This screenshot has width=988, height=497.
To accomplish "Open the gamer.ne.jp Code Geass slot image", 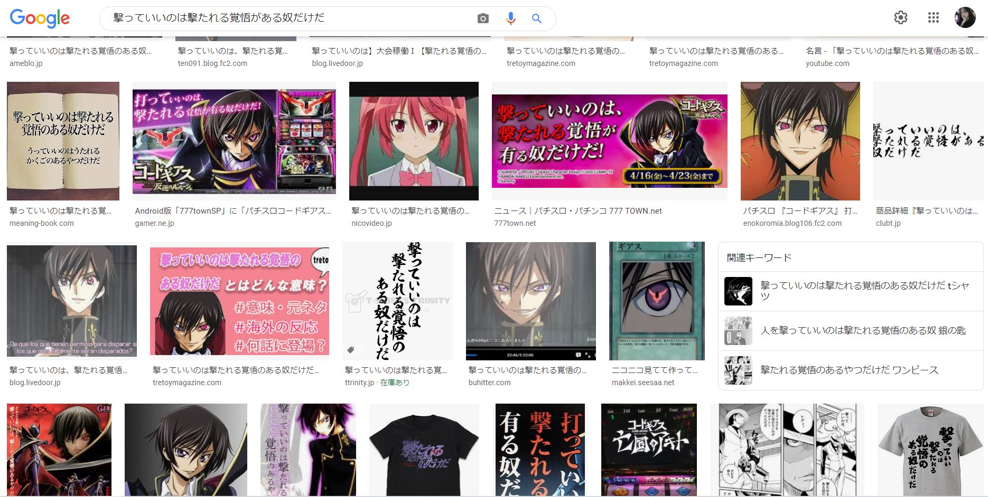I will [234, 141].
